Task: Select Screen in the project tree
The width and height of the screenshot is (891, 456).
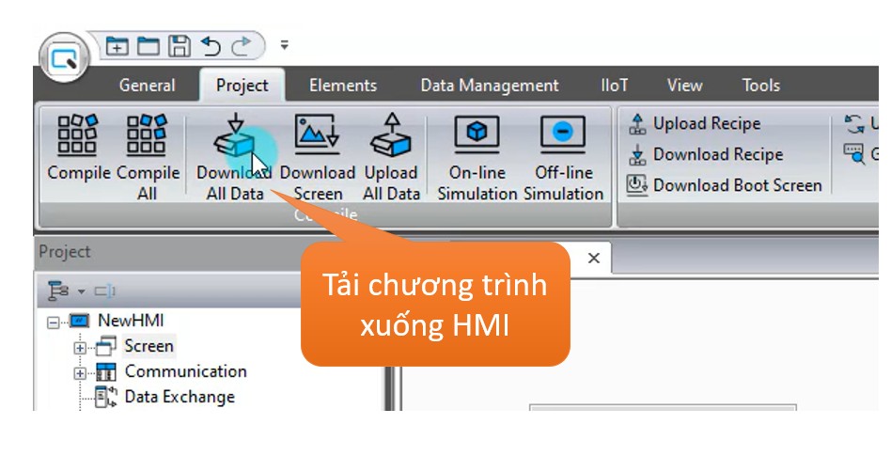Action: click(148, 346)
